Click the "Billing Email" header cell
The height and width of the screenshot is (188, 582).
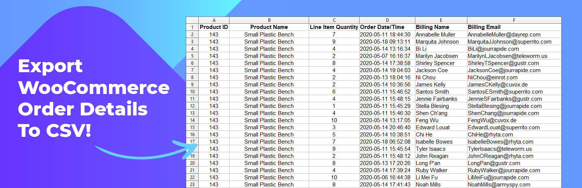(x=484, y=27)
